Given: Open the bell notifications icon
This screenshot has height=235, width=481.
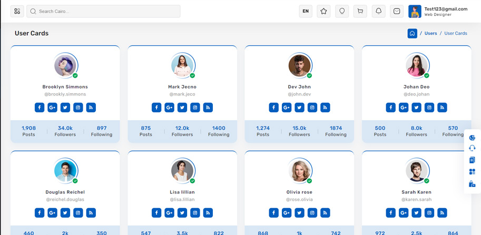Looking at the screenshot, I should 379,12.
